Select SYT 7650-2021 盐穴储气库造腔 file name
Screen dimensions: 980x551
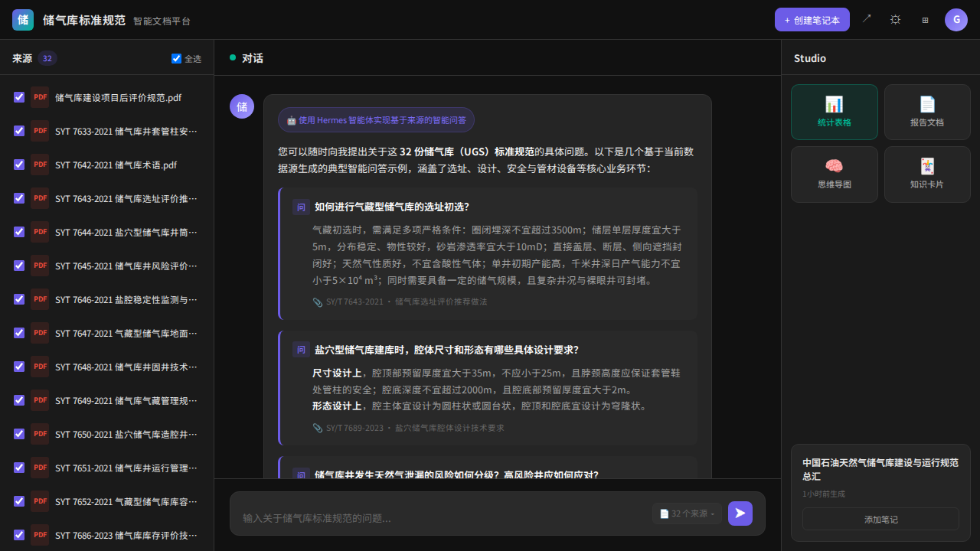click(126, 434)
